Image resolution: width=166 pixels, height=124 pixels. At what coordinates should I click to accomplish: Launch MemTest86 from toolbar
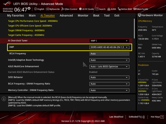141,9
